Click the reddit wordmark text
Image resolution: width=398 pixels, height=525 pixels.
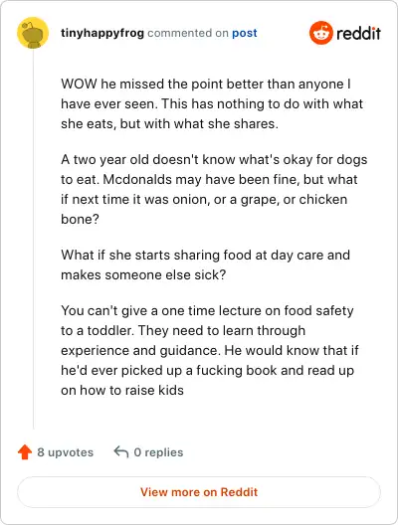point(358,33)
